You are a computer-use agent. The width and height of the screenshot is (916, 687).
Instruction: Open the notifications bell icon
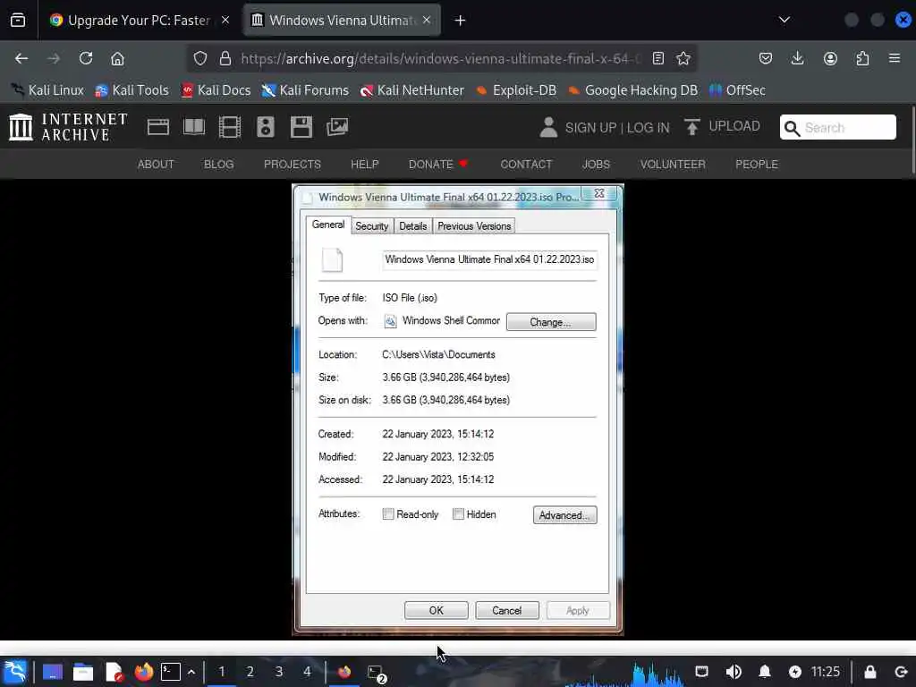[x=765, y=672]
